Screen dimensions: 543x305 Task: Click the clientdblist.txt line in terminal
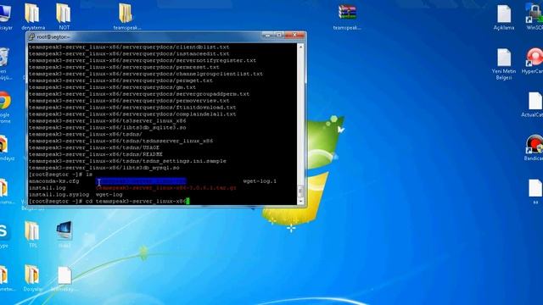tap(129, 47)
